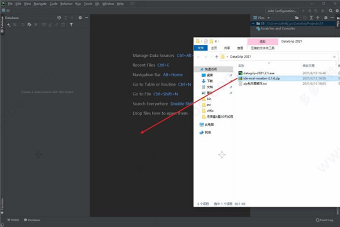Screen dimensions: 340x227
Task: Open Search Everywhere magnifier icon
Action: point(331,11)
